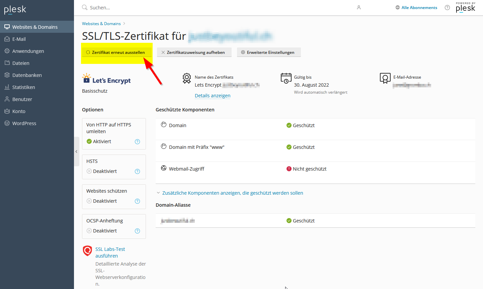Open the Details anzeigen link

[x=213, y=96]
